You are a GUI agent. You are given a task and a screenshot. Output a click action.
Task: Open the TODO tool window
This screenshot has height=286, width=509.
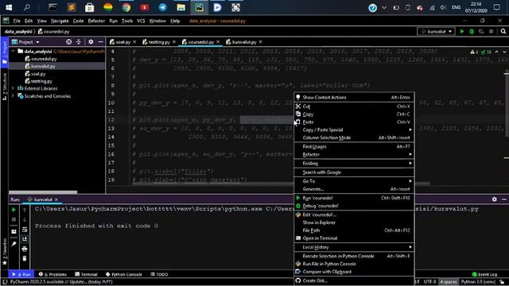[x=159, y=274]
